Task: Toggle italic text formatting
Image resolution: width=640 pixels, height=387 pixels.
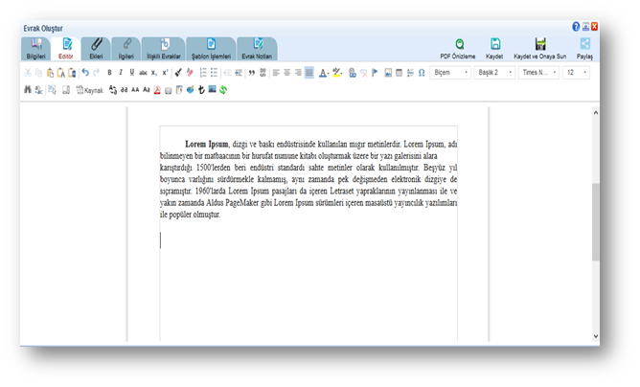Action: [x=121, y=73]
